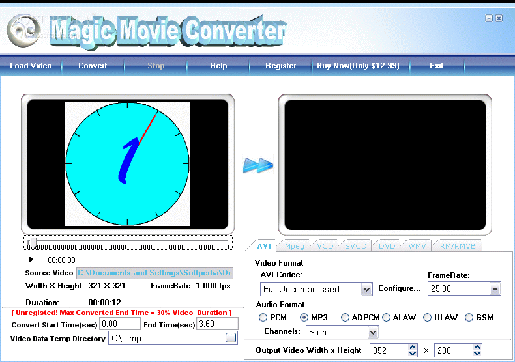Open codec Configure... settings
The width and height of the screenshot is (515, 362).
tap(400, 288)
